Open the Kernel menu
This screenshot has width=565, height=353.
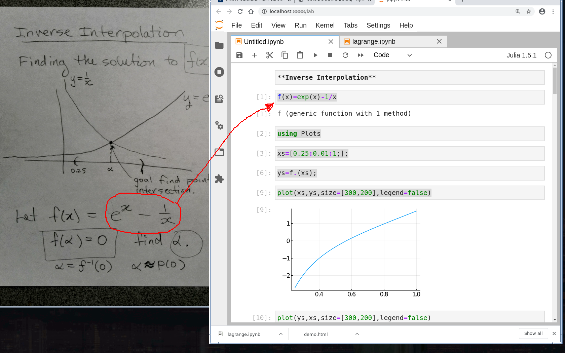[325, 25]
